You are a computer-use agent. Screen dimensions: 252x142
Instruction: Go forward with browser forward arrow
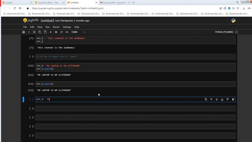pyautogui.click(x=9, y=8)
